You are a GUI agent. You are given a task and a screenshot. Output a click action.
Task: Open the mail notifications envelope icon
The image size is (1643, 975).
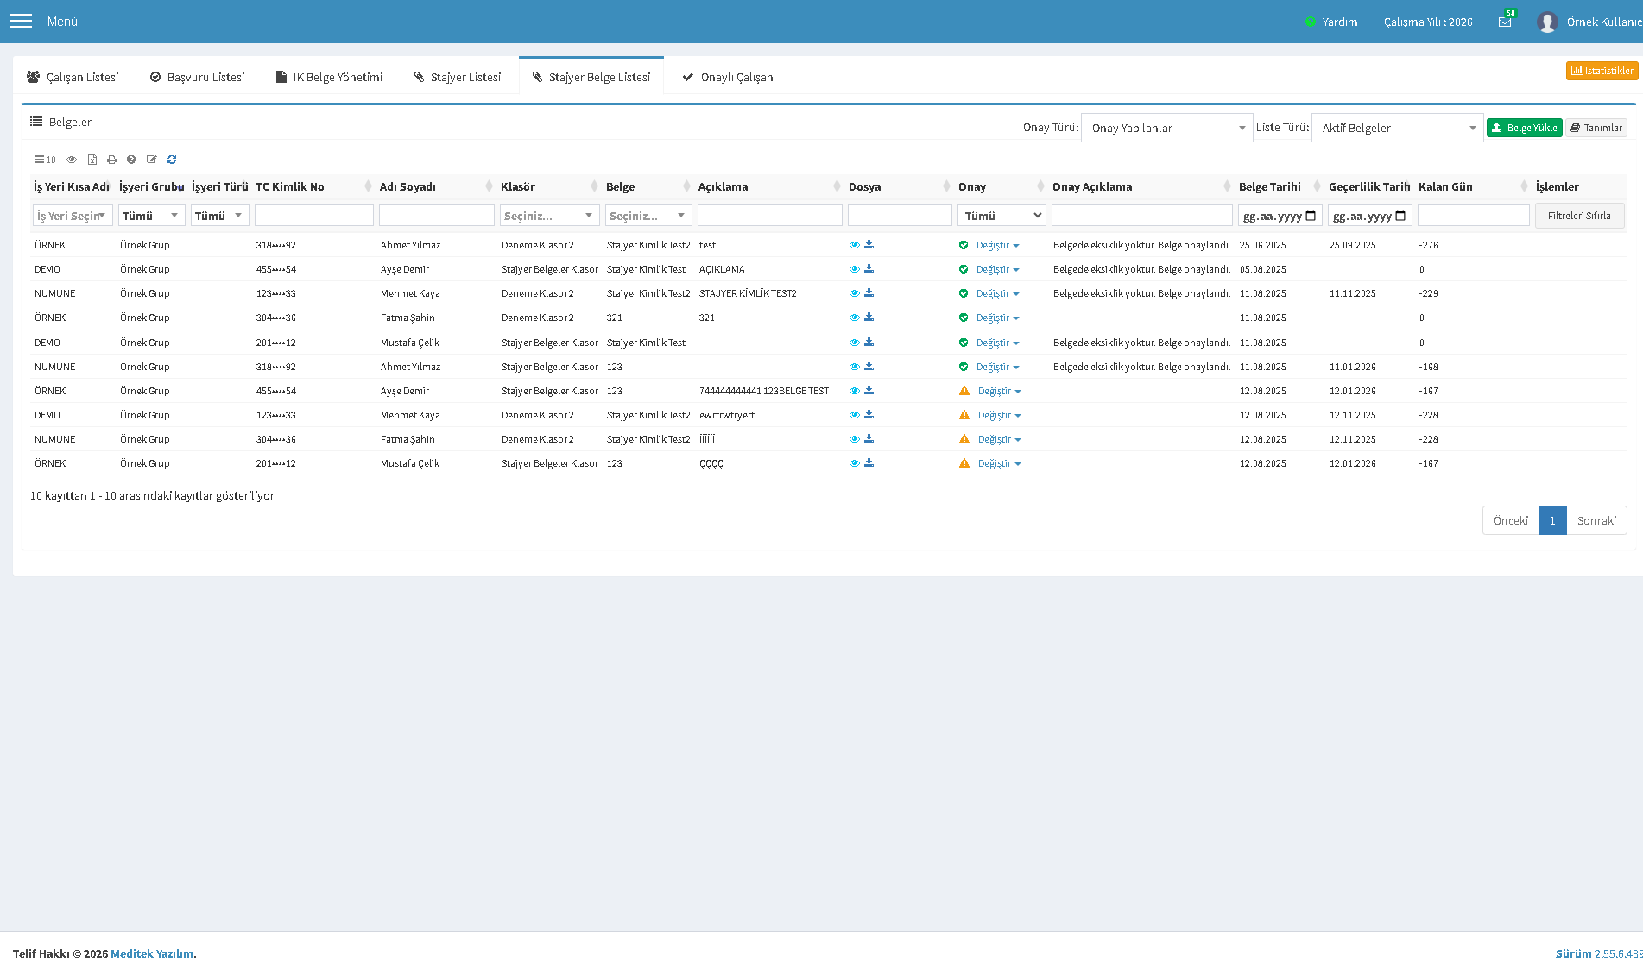[x=1505, y=22]
